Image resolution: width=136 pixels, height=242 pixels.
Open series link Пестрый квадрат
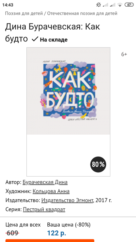pos(44,210)
